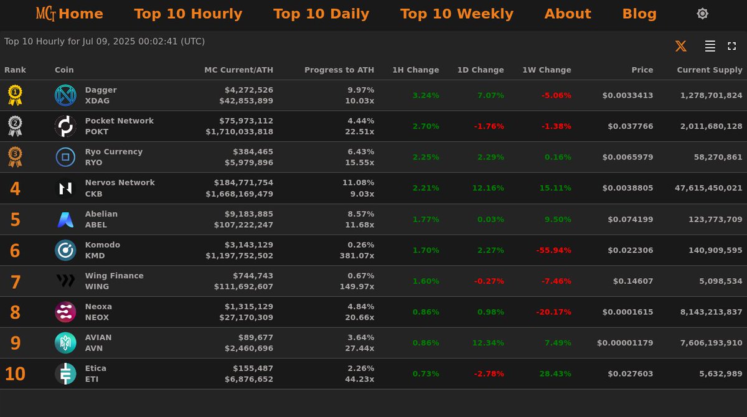Go to the Home page
This screenshot has width=747, height=417.
(81, 14)
